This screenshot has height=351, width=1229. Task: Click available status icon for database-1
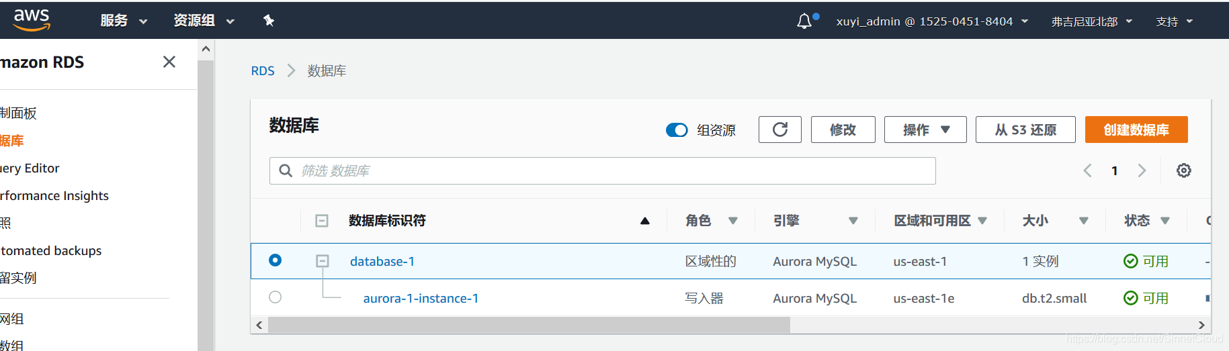pos(1131,261)
